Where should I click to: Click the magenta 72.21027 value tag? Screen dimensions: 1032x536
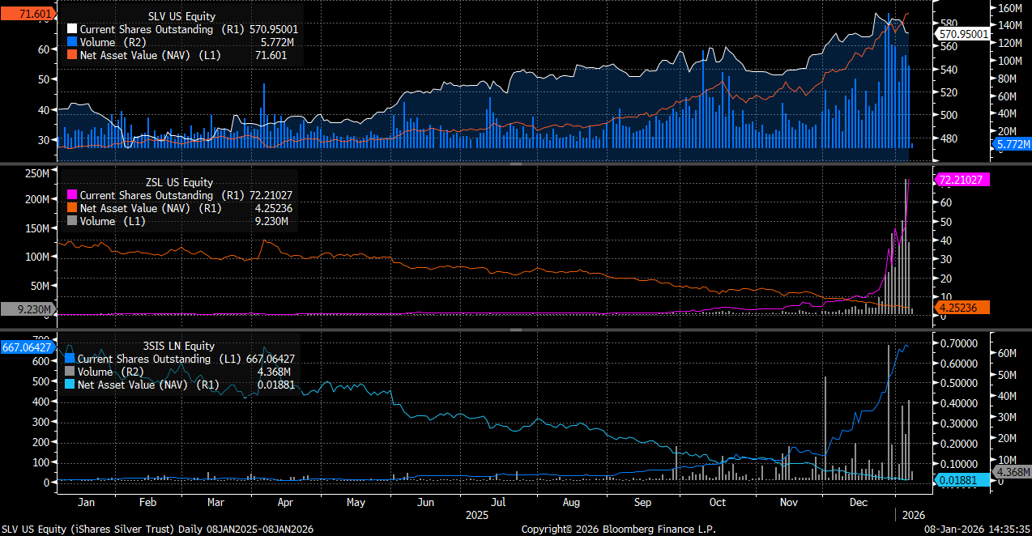(x=962, y=180)
